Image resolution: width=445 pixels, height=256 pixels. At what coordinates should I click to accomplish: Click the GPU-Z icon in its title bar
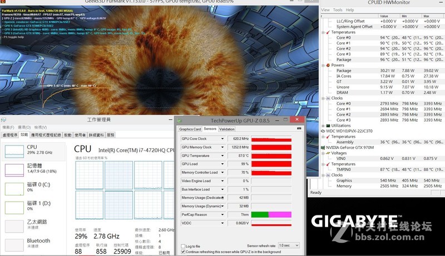(x=179, y=121)
